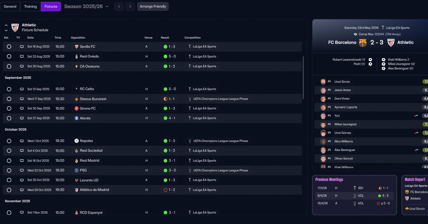Click the goal ball icon beside Iñaki Williams 3'
This screenshot has width=428, height=224.
click(384, 60)
